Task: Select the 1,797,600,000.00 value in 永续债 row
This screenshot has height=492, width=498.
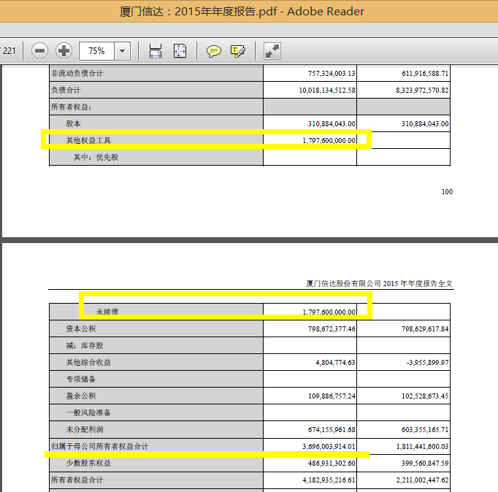Action: pos(329,312)
